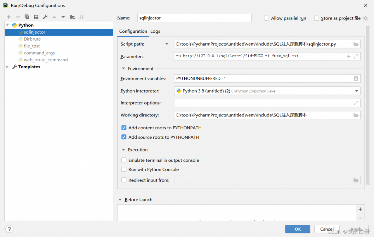Open edit templates wrench icon
Image resolution: width=374 pixels, height=237 pixels.
(45, 17)
